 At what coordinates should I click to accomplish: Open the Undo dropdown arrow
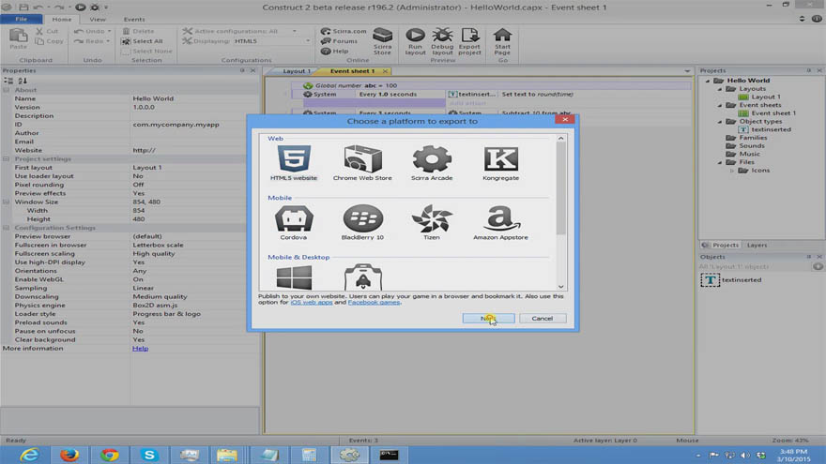[x=109, y=31]
